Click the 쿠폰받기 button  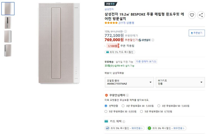click(x=197, y=33)
